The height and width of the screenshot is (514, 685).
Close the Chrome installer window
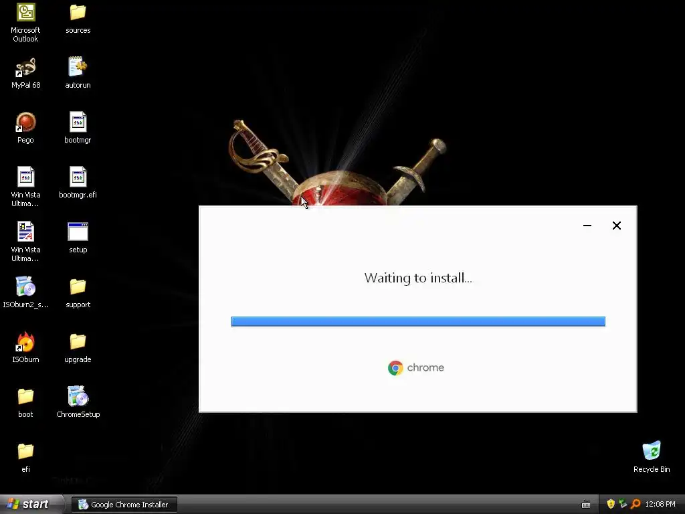click(x=616, y=226)
